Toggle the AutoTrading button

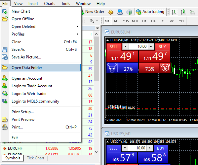pos(150,12)
